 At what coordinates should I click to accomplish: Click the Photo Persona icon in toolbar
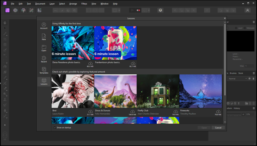coord(8,10)
